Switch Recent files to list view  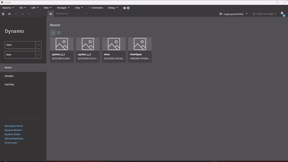[59, 33]
